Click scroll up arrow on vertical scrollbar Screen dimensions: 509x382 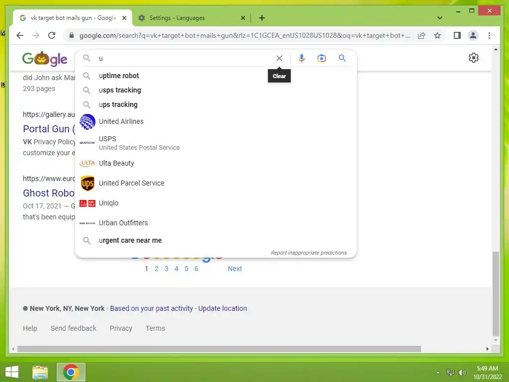(496, 49)
